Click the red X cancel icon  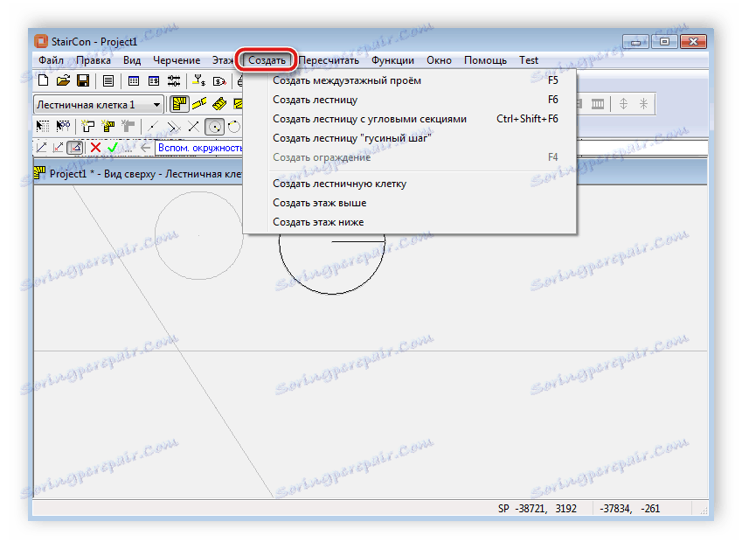coord(95,148)
